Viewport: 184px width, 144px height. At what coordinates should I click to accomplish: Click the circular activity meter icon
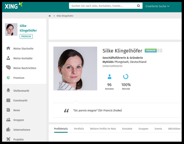point(126,76)
